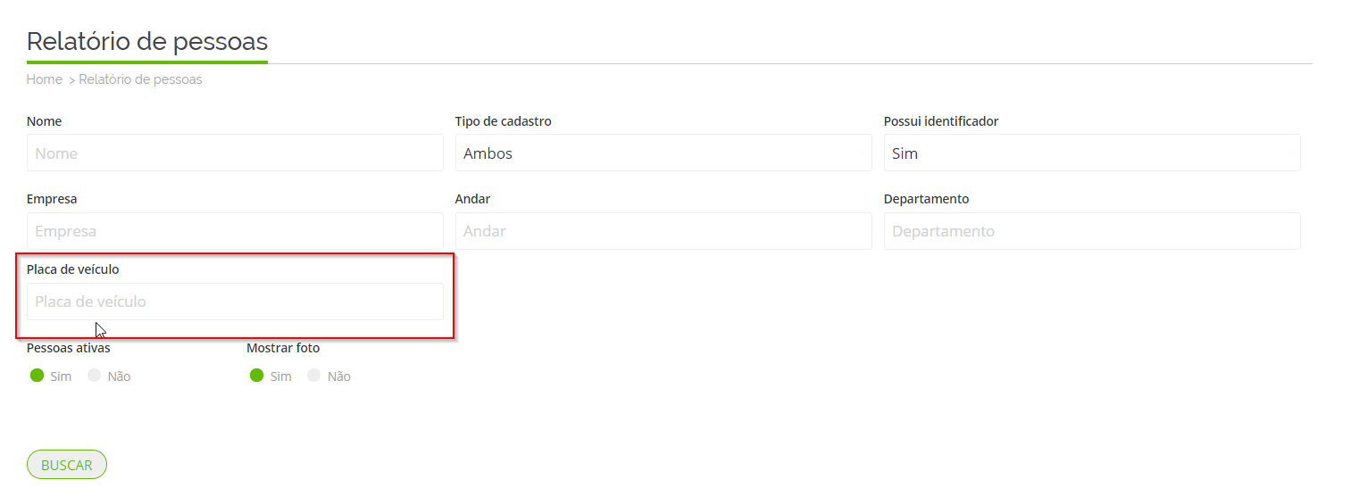This screenshot has width=1359, height=496.
Task: Click the Relatório de pessoas breadcrumb item
Action: (x=140, y=79)
